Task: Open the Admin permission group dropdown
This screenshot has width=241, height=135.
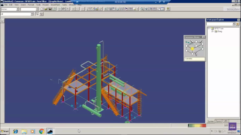Action: click(x=18, y=9)
